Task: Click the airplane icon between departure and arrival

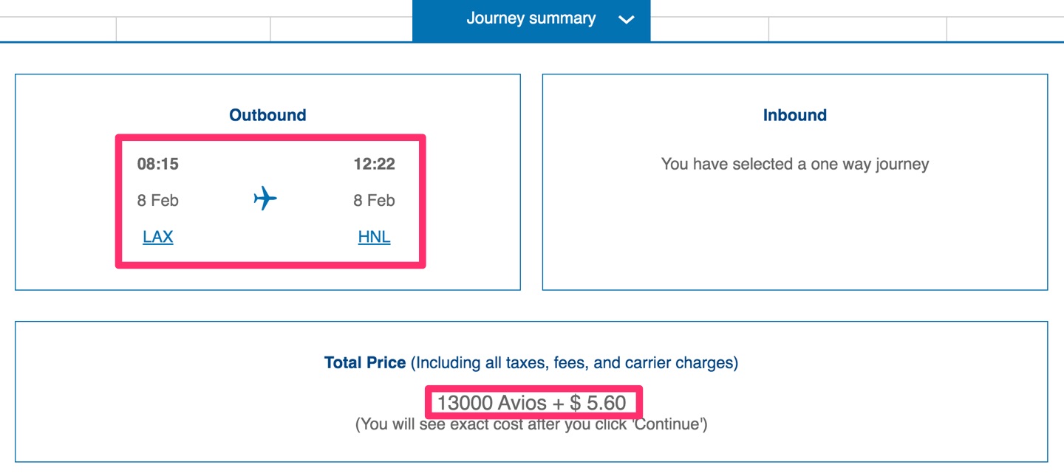Action: click(x=265, y=199)
